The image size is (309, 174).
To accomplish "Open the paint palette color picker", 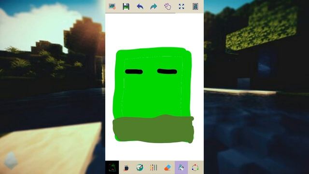I will [x=140, y=168].
